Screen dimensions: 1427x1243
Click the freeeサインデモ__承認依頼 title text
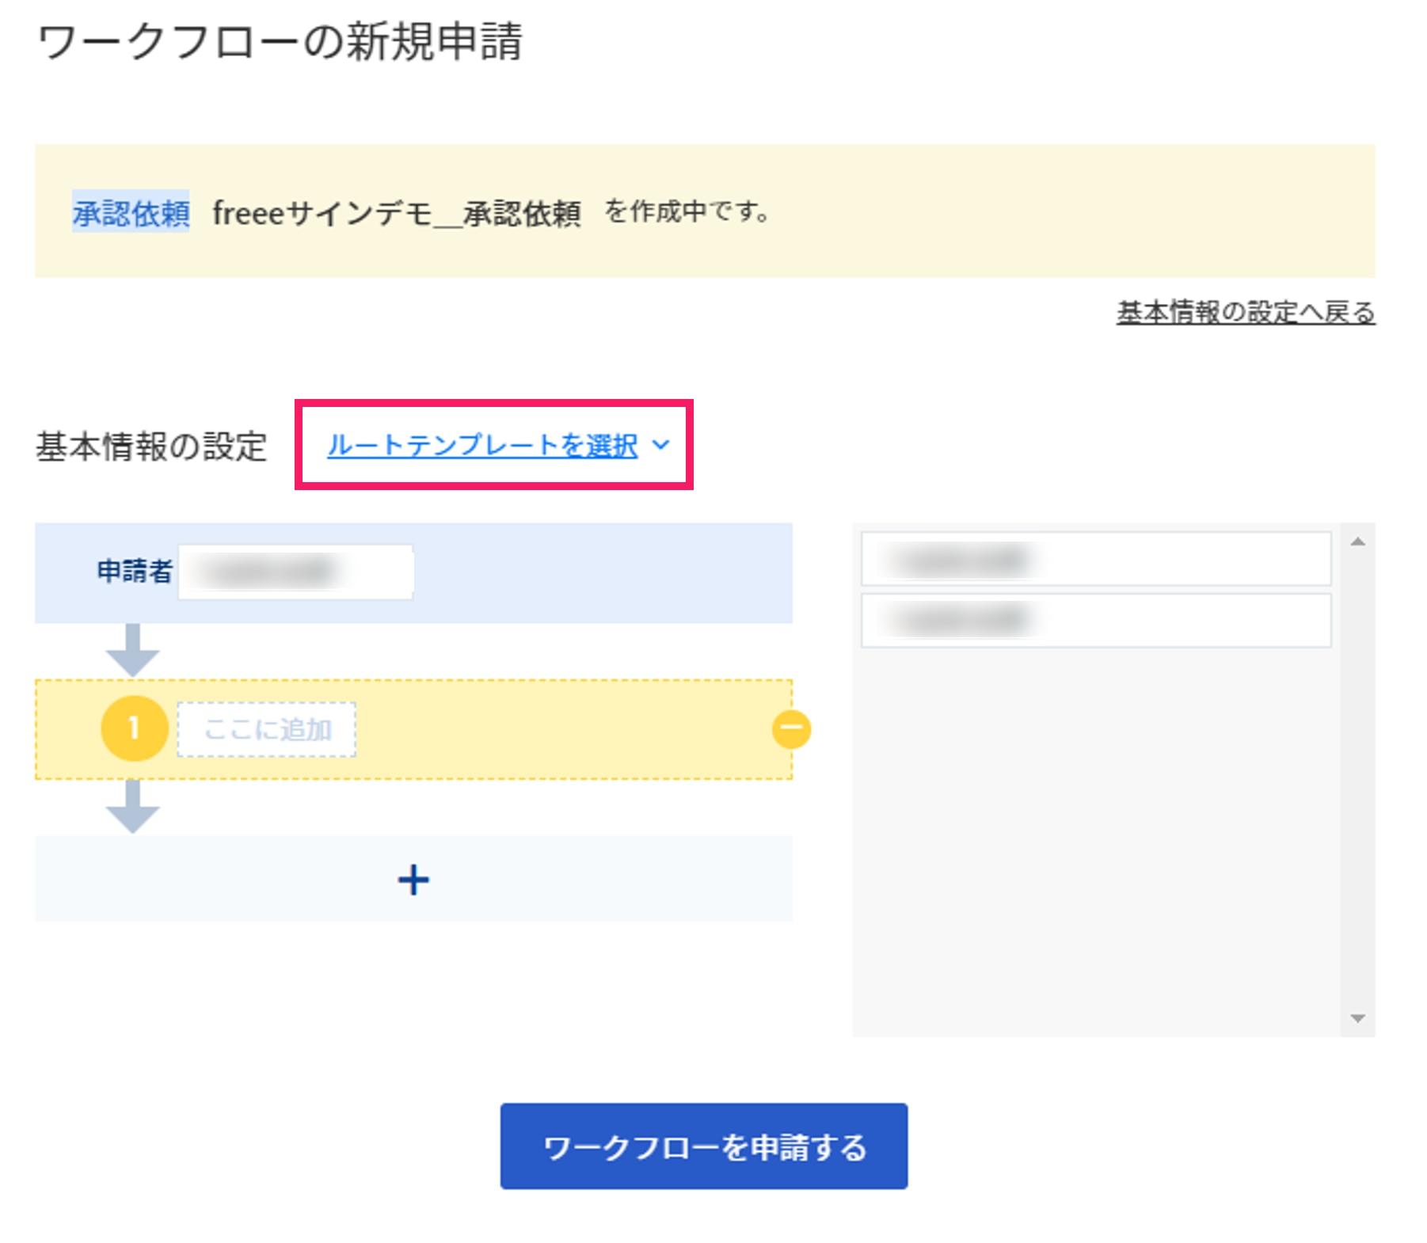[397, 213]
